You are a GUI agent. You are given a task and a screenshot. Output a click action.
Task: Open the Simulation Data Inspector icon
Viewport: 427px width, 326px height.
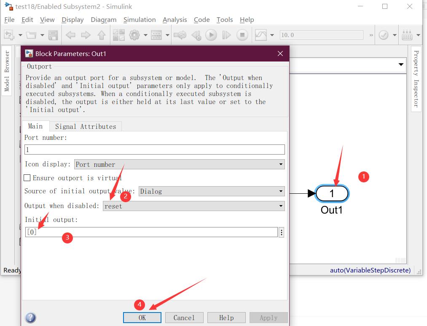pyautogui.click(x=261, y=35)
